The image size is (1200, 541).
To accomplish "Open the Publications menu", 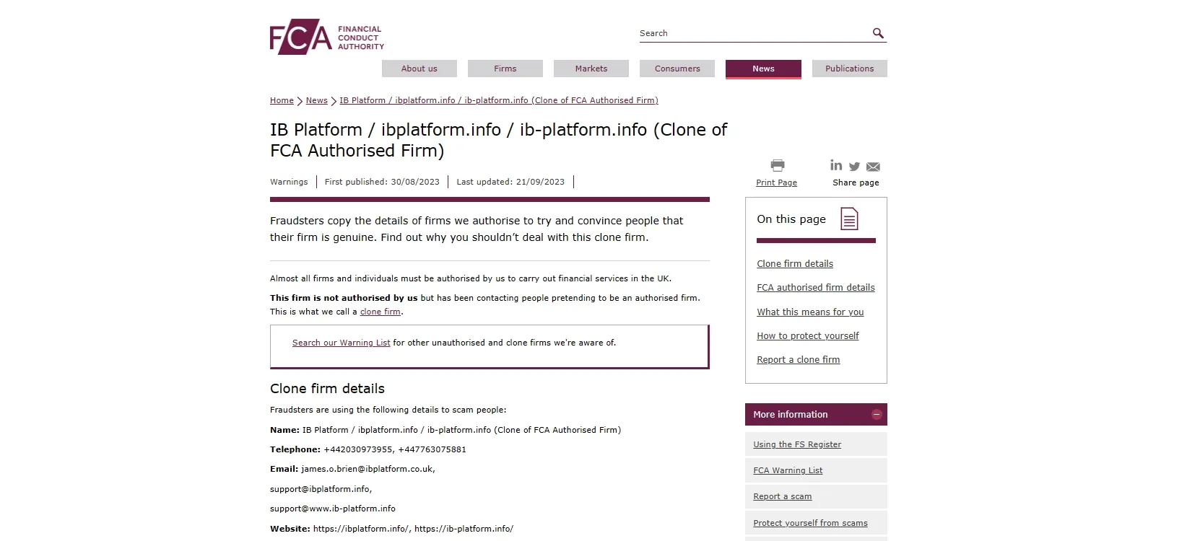I will [849, 69].
